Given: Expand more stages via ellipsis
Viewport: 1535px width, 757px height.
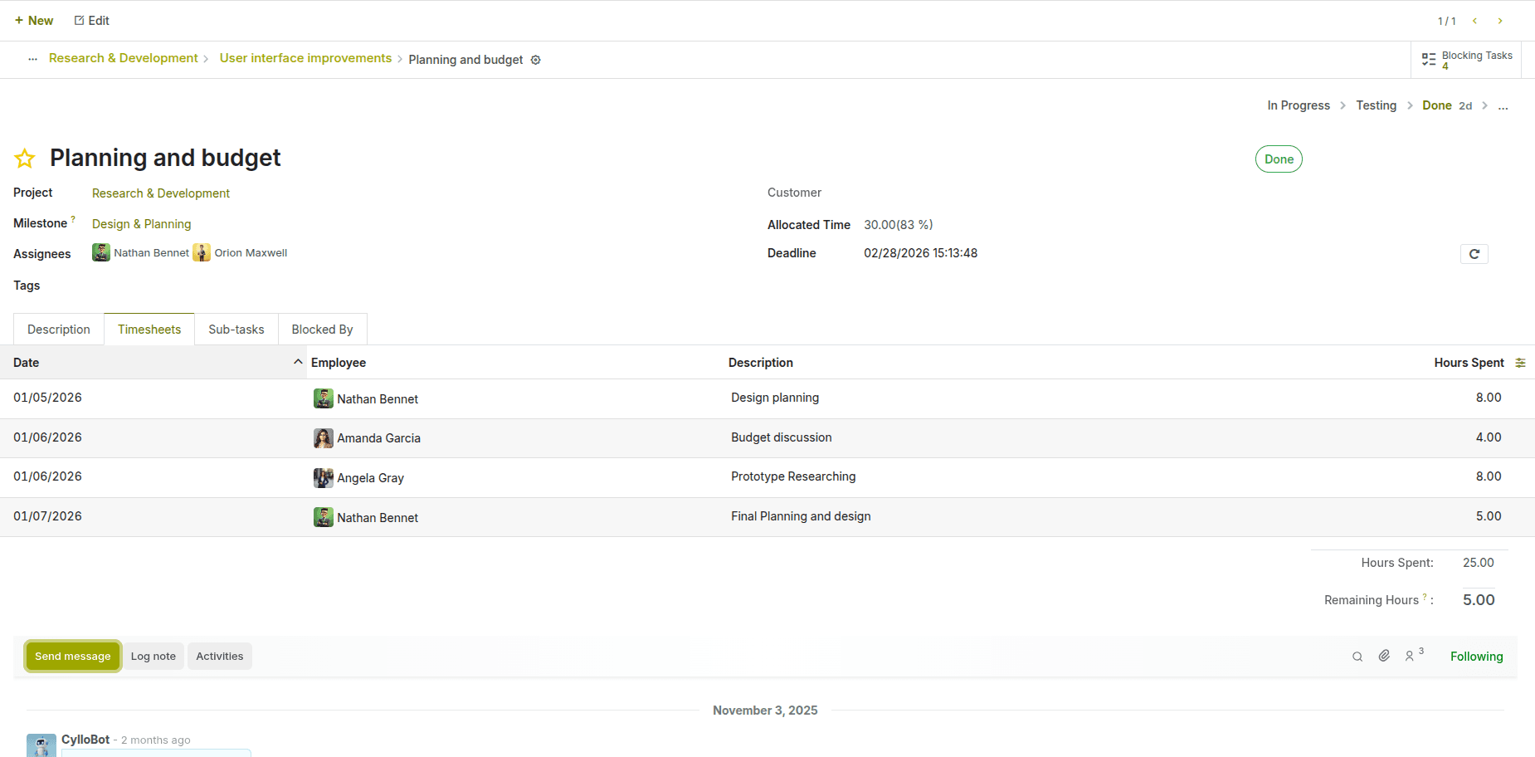Looking at the screenshot, I should (x=1503, y=106).
